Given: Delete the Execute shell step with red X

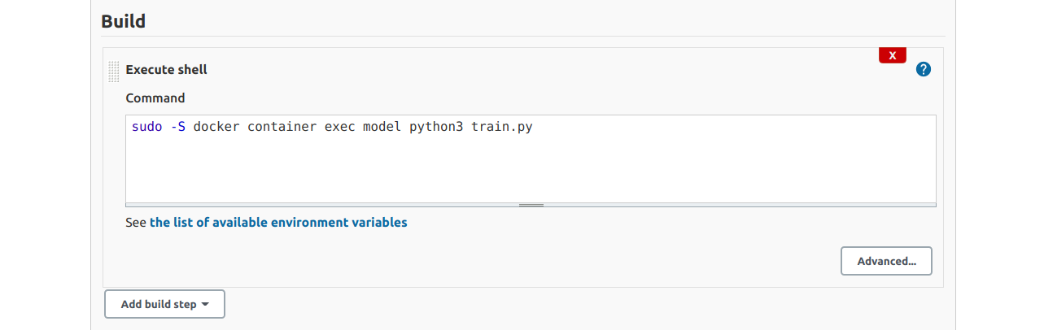Looking at the screenshot, I should coord(893,55).
